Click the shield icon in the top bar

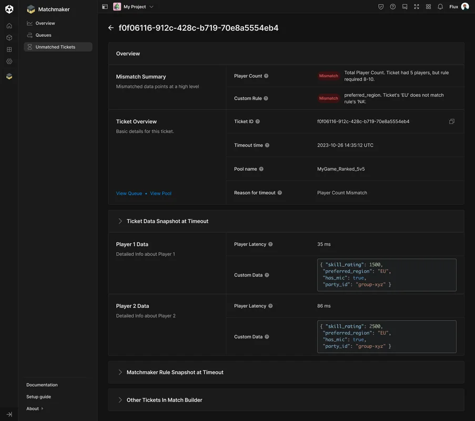[381, 7]
